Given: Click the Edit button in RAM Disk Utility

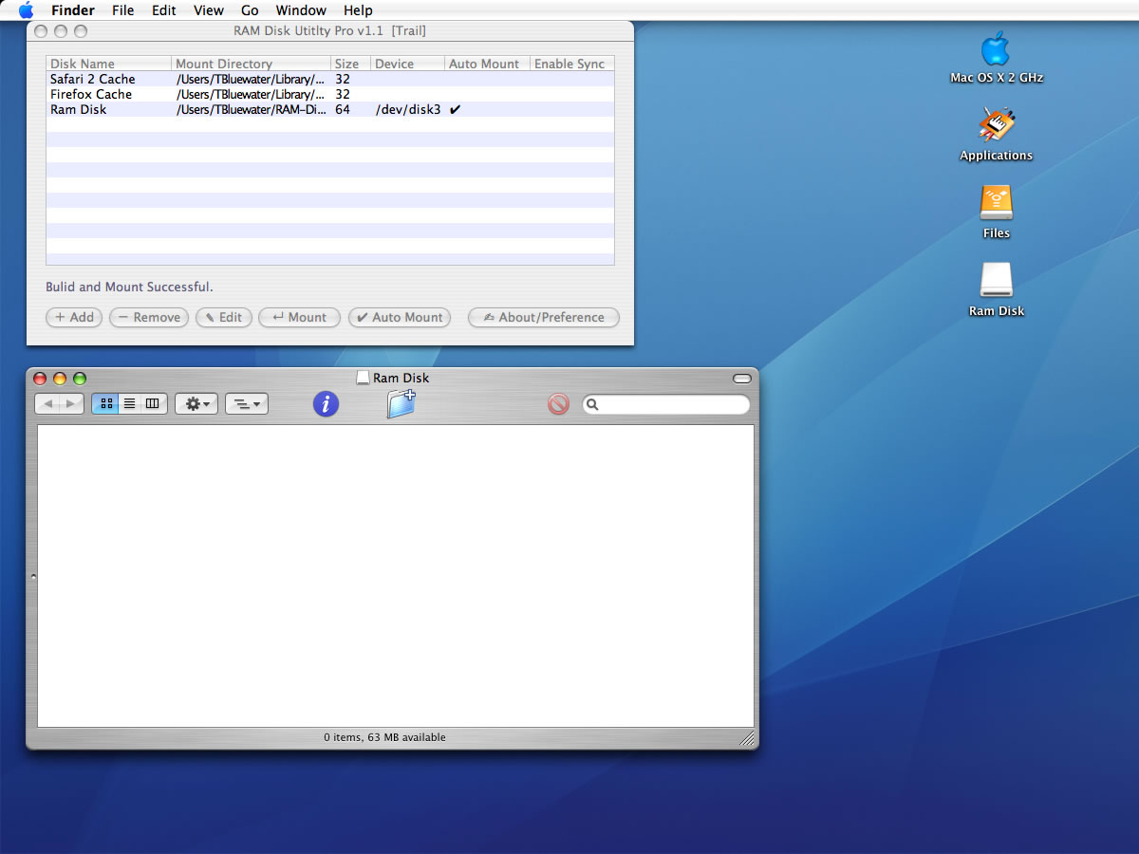Looking at the screenshot, I should pos(224,317).
